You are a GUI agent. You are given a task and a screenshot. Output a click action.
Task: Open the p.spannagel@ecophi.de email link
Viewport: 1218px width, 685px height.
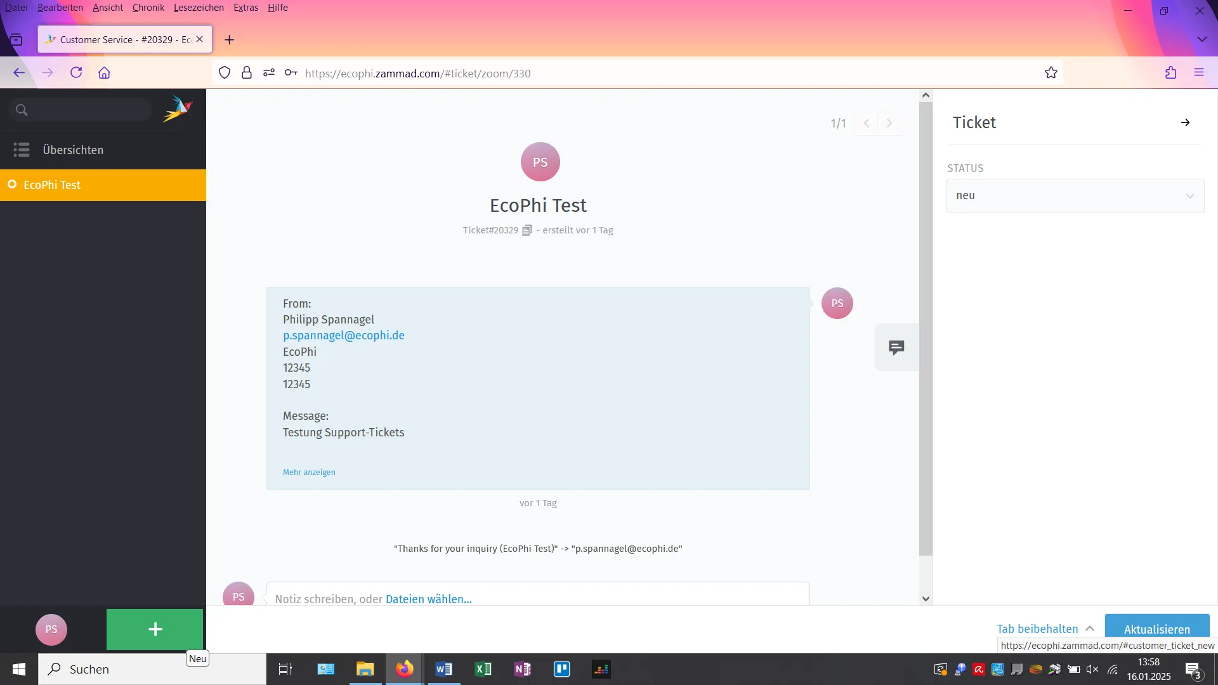tap(343, 336)
